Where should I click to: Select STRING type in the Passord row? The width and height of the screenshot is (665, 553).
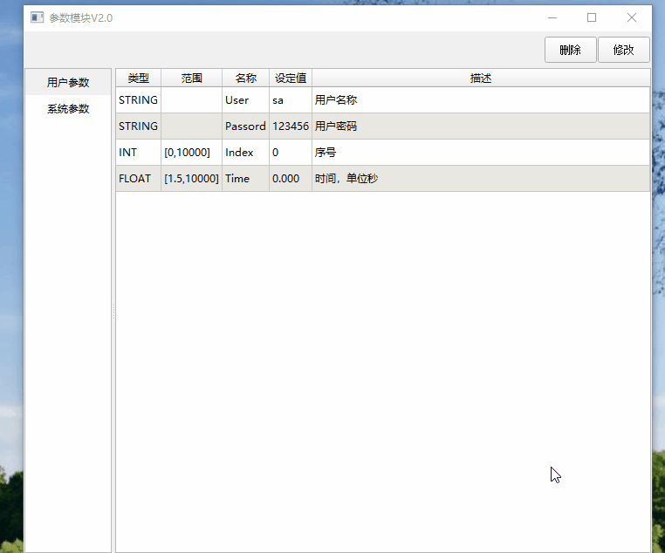coord(138,126)
